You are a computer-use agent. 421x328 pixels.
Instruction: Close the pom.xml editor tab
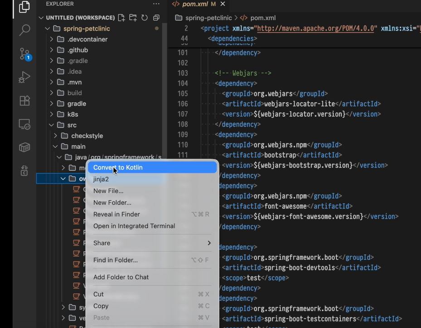point(223,4)
